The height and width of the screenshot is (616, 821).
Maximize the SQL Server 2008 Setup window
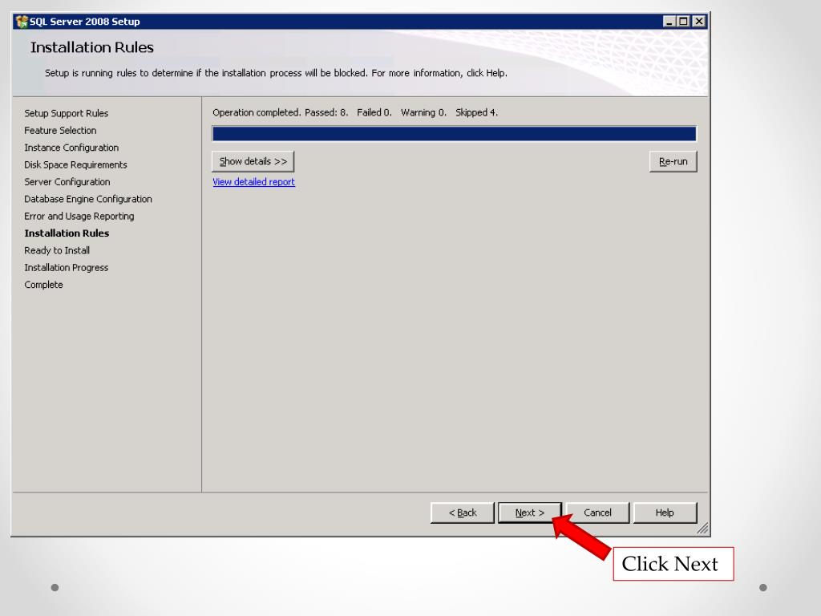(x=683, y=22)
